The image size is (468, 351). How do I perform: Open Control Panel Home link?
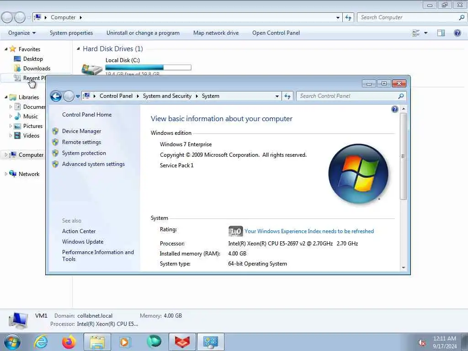(87, 115)
